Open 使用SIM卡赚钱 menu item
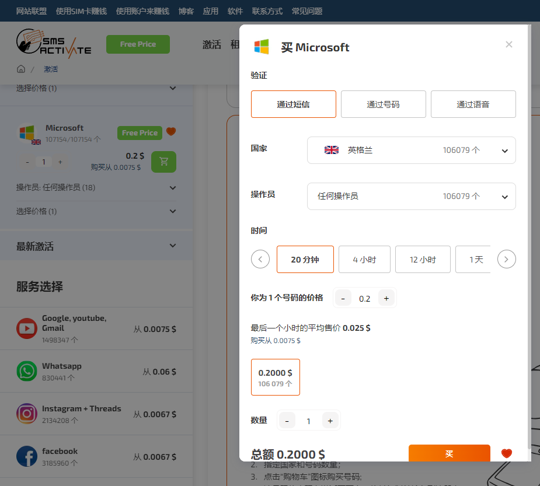 81,11
